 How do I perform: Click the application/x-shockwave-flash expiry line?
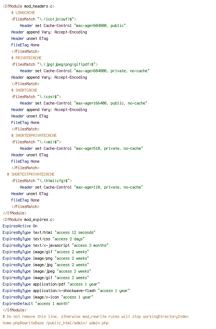coord(66,291)
